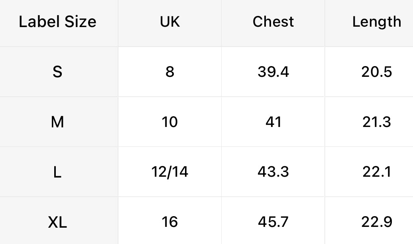413x244 pixels.
Task: Click the Label Size column header
Action: click(x=57, y=21)
